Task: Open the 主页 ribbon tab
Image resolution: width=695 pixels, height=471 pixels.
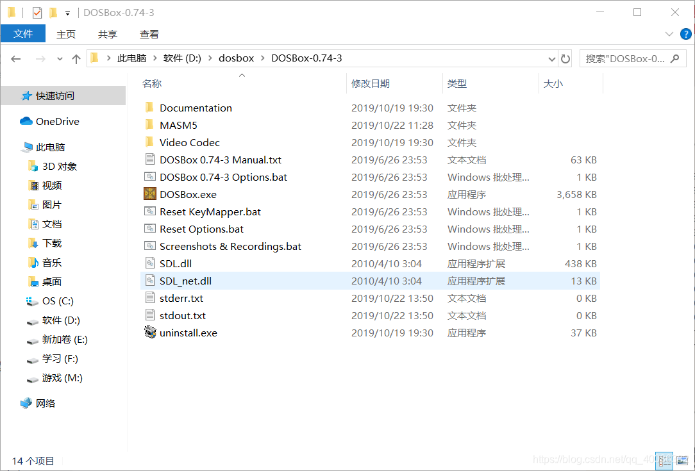Action: tap(65, 34)
